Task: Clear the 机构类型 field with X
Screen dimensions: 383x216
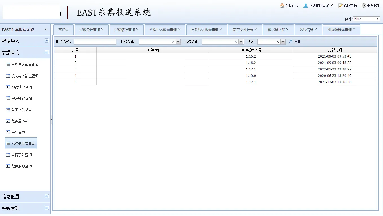Action: click(173, 42)
